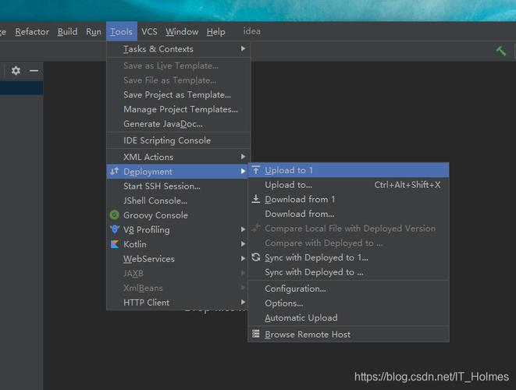Choose XML Actions entry

click(179, 157)
